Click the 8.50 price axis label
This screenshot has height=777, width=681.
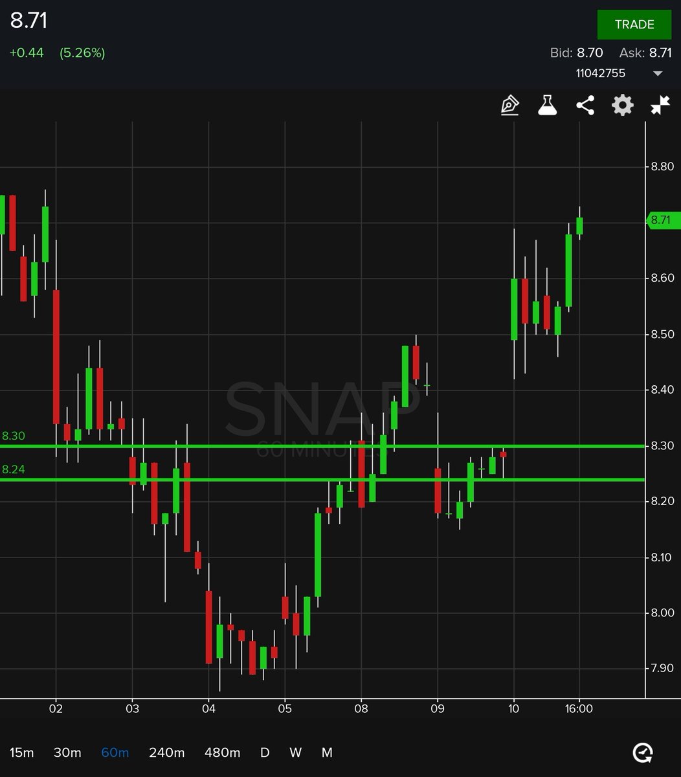tap(662, 334)
